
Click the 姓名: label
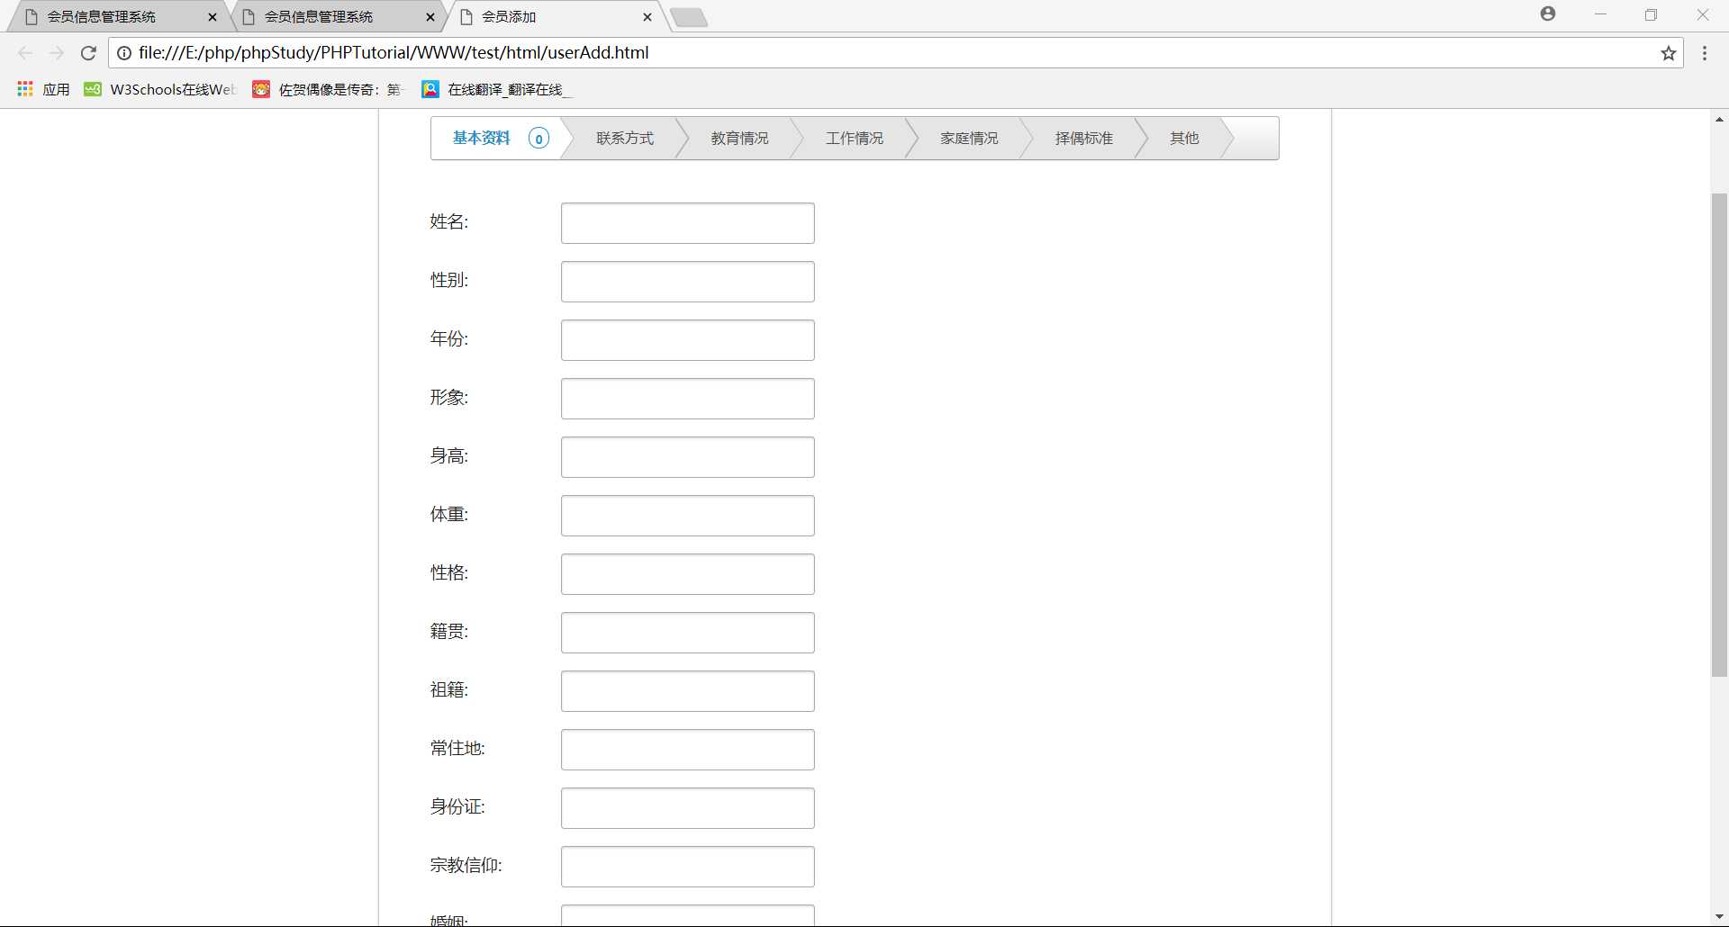(x=449, y=221)
